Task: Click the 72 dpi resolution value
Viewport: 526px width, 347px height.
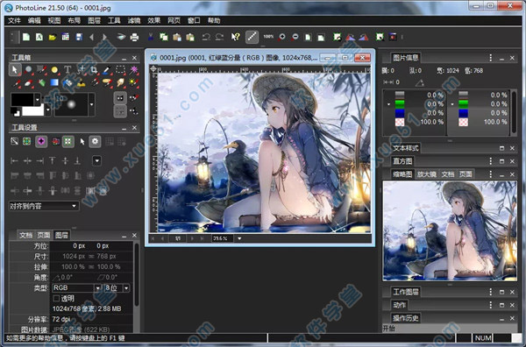Action: (60, 319)
